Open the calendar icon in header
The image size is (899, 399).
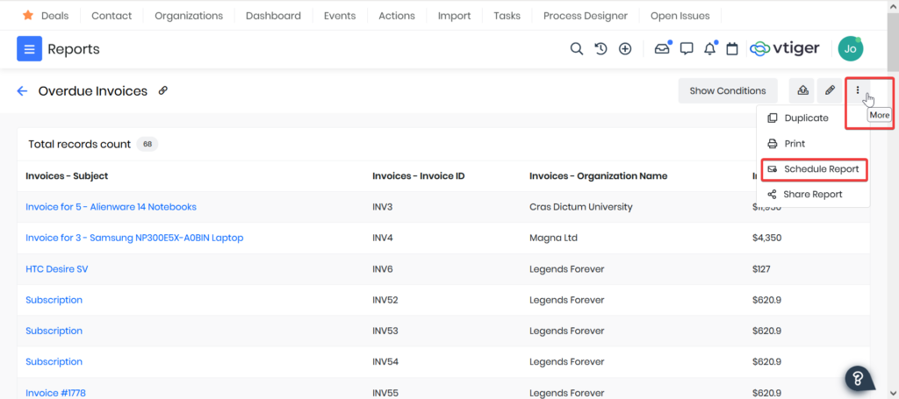coord(731,49)
